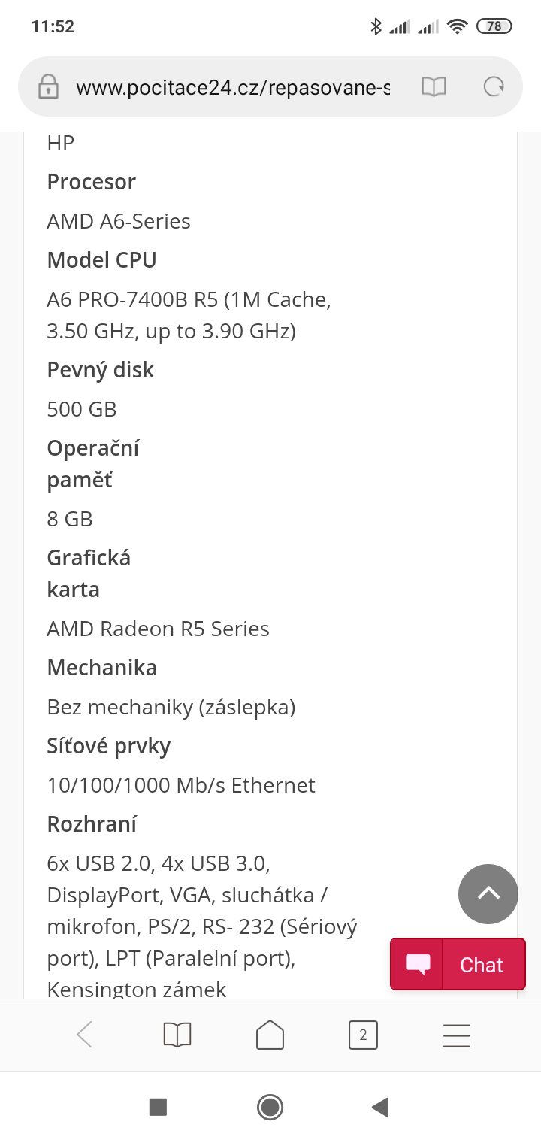Focus the pocitace24.cz address bar URL
Viewport: 541px width, 1143px height.
coord(233,87)
